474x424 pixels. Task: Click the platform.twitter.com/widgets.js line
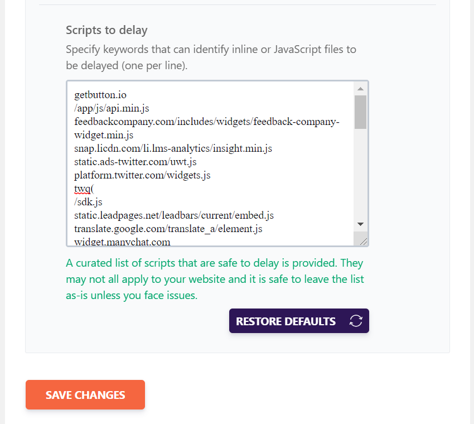[142, 175]
